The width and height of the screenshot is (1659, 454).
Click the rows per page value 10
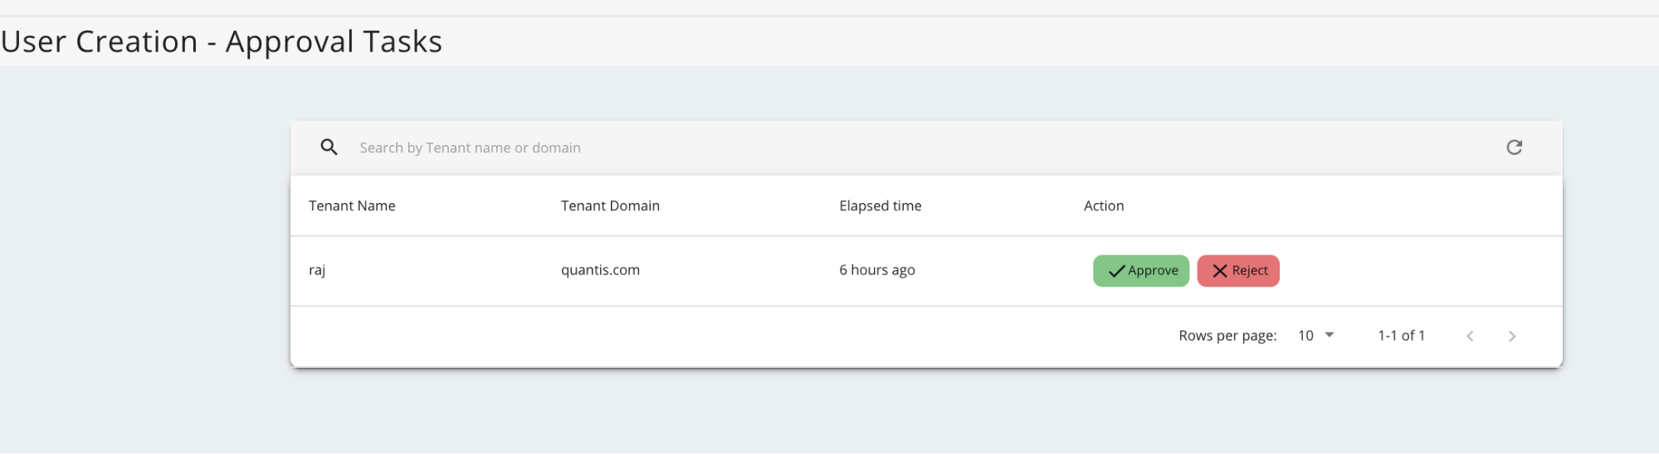(x=1305, y=336)
